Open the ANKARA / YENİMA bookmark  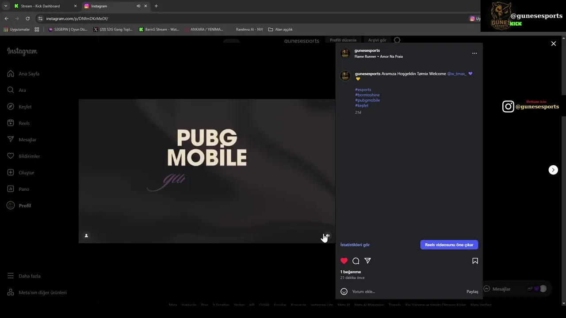point(204,30)
